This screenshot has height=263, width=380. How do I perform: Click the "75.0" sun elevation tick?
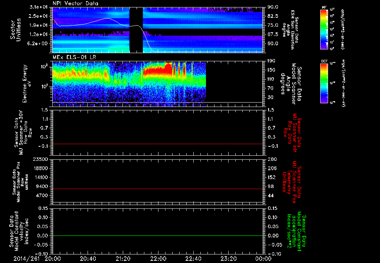[273, 25]
